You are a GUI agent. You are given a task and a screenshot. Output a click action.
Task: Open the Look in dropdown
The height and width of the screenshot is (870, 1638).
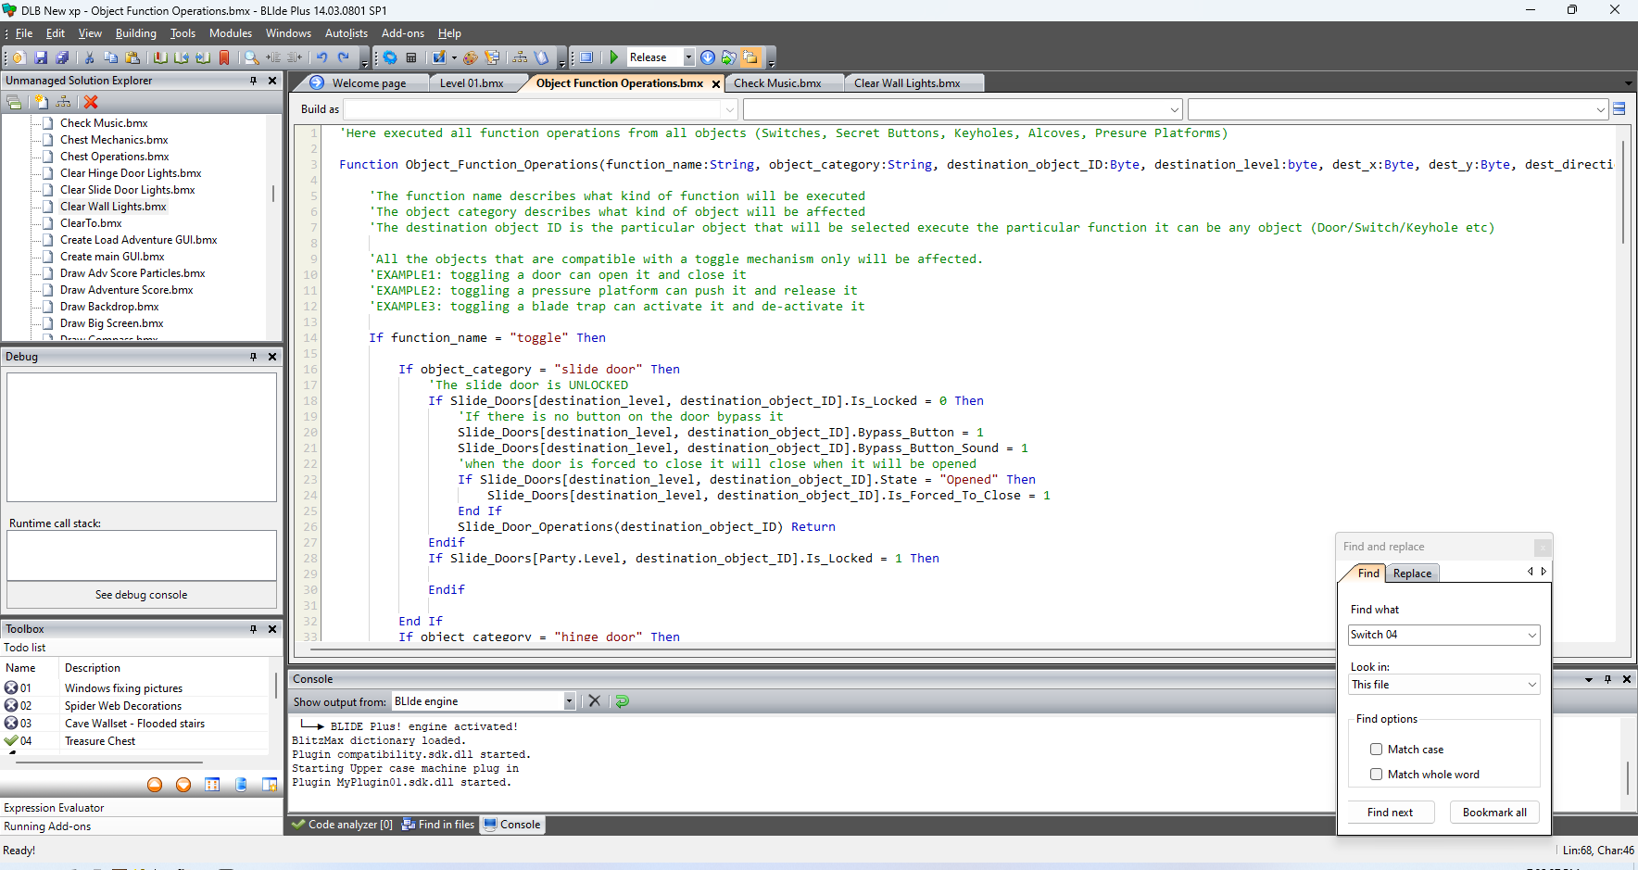(x=1531, y=685)
